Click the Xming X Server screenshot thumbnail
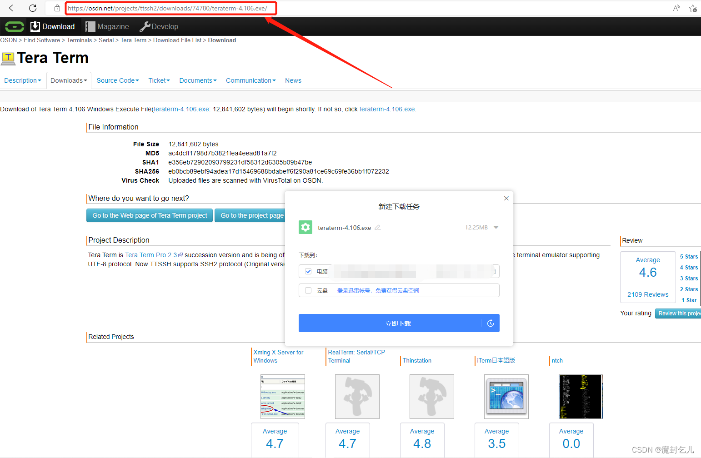701x458 pixels. tap(283, 397)
